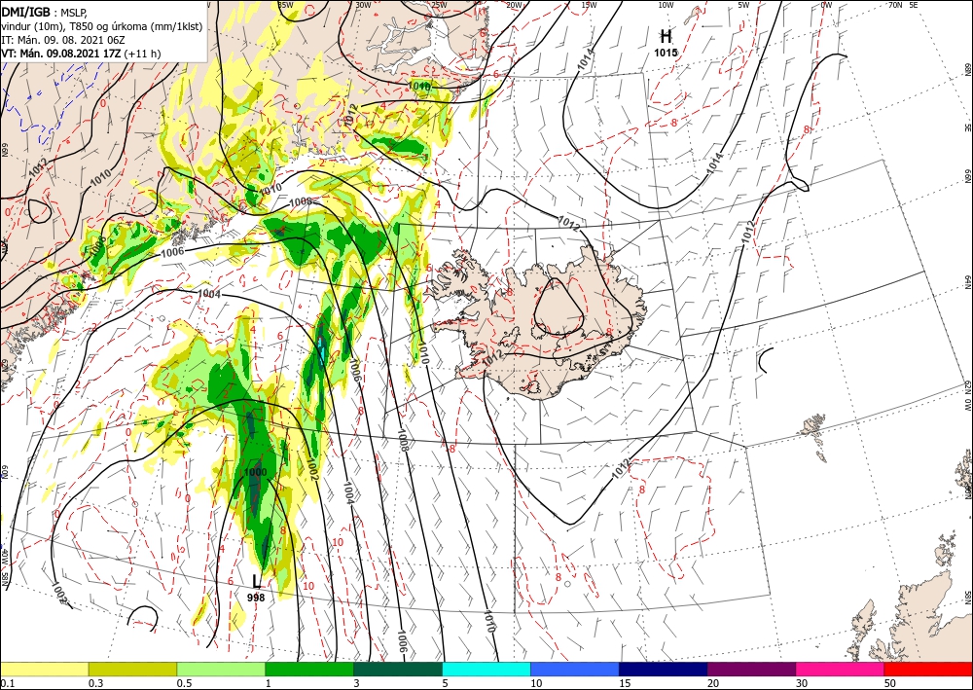Click the "20W" longitude label at the top

[514, 5]
